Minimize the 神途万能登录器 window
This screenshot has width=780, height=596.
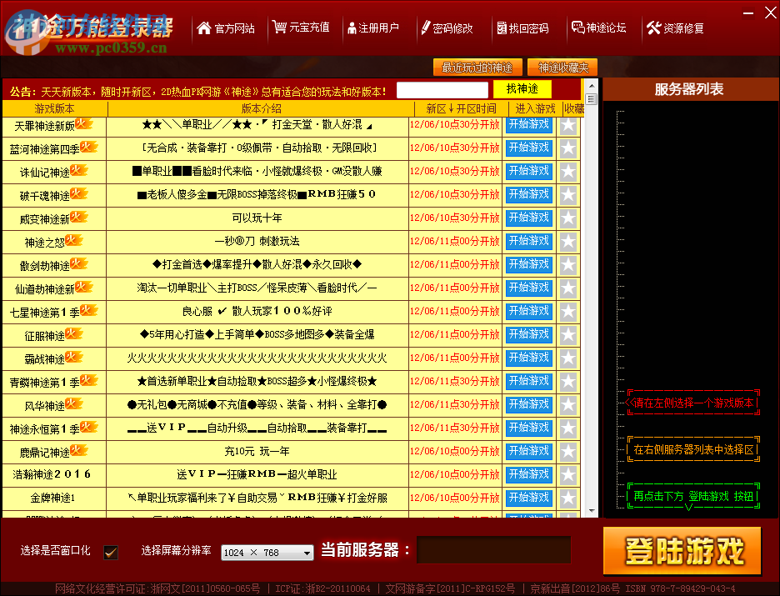[748, 13]
